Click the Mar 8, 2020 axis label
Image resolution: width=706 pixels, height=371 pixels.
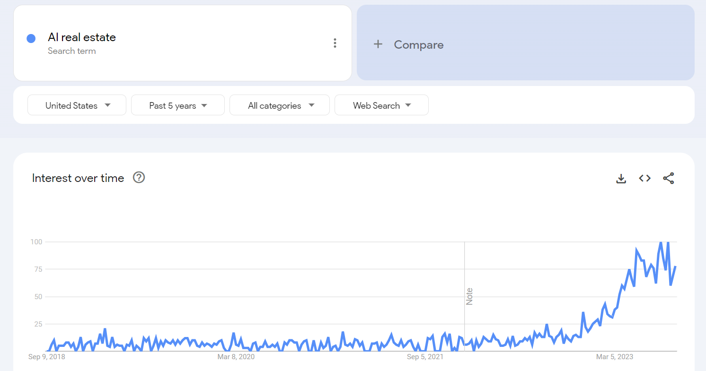point(236,357)
